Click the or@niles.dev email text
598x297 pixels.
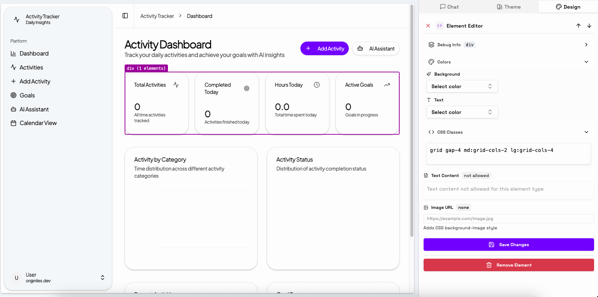coord(38,281)
